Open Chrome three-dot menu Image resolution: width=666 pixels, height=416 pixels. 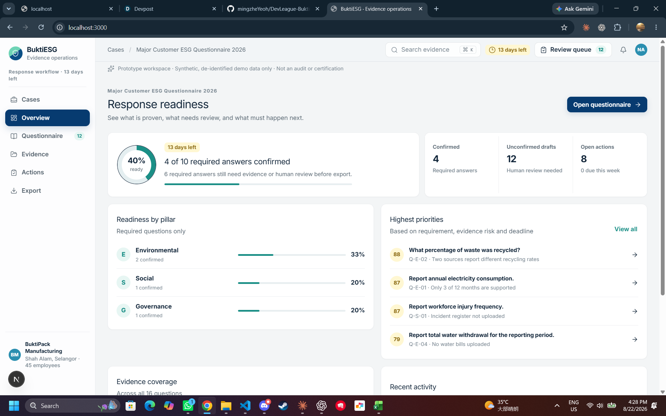[656, 27]
